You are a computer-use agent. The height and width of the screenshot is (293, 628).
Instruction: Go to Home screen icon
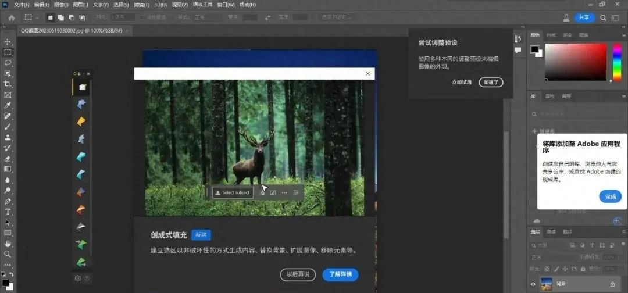coord(12,17)
